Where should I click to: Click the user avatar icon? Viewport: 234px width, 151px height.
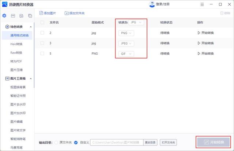pos(152,4)
